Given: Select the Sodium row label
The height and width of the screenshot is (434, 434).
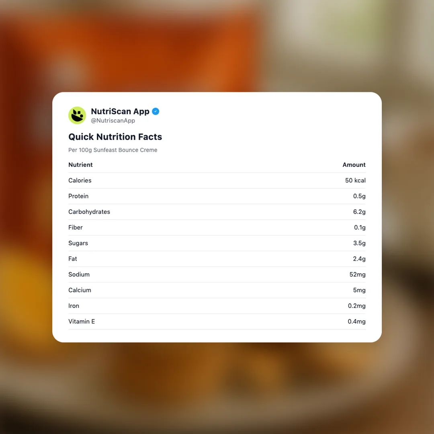Looking at the screenshot, I should (x=79, y=274).
